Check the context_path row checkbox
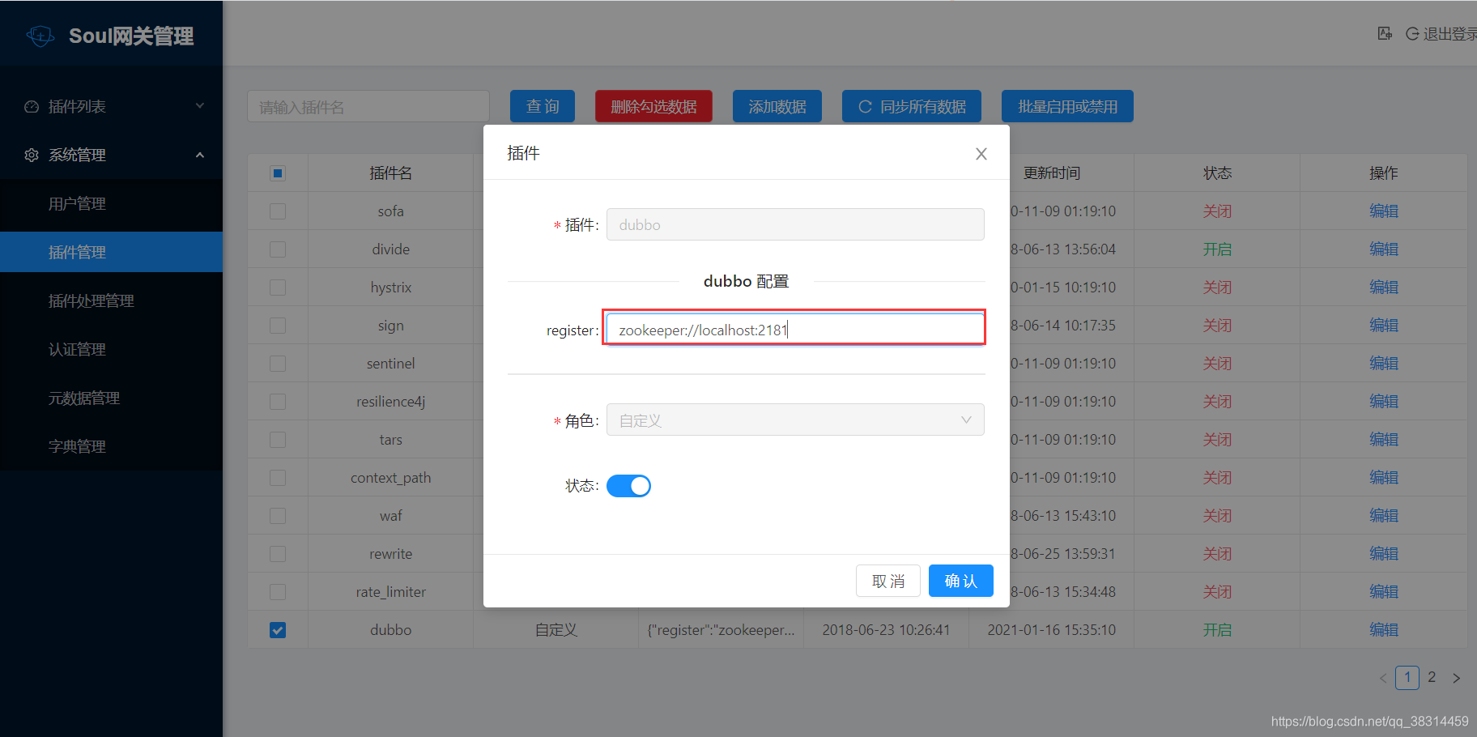The width and height of the screenshot is (1477, 737). (x=278, y=478)
